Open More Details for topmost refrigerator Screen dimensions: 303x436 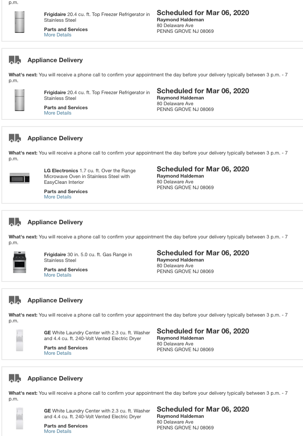tap(58, 35)
